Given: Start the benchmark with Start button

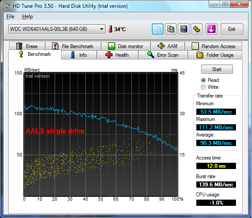Looking at the screenshot, I should pos(217,69).
